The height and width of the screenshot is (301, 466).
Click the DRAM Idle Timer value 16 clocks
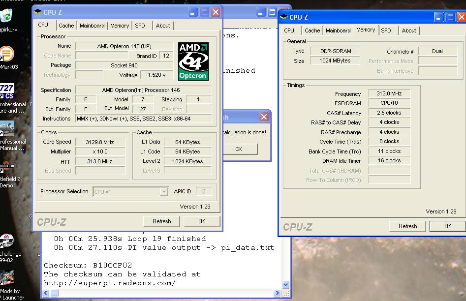point(389,160)
